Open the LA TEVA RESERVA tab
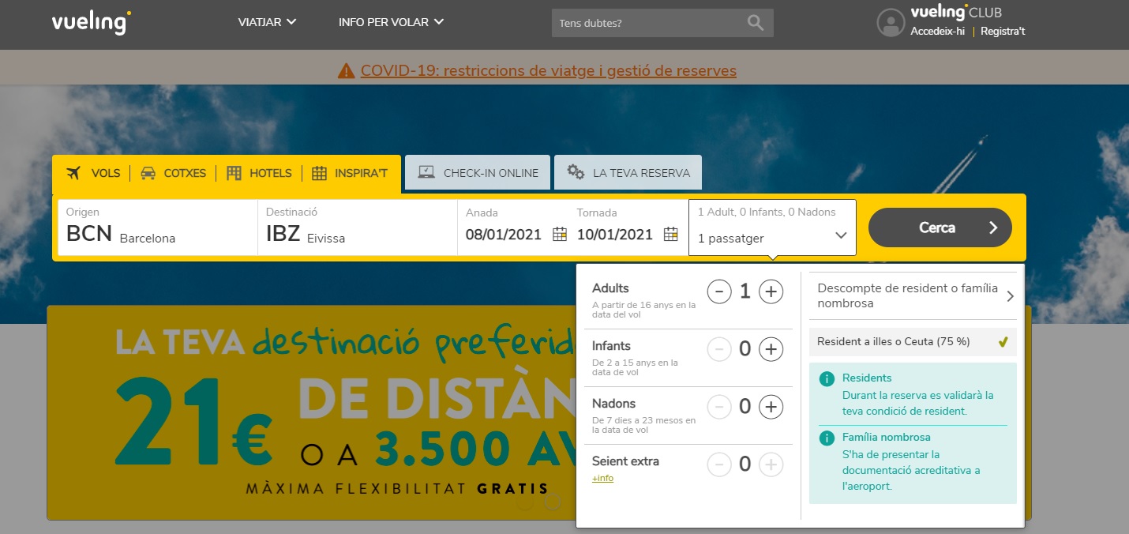This screenshot has width=1129, height=534. pyautogui.click(x=628, y=173)
